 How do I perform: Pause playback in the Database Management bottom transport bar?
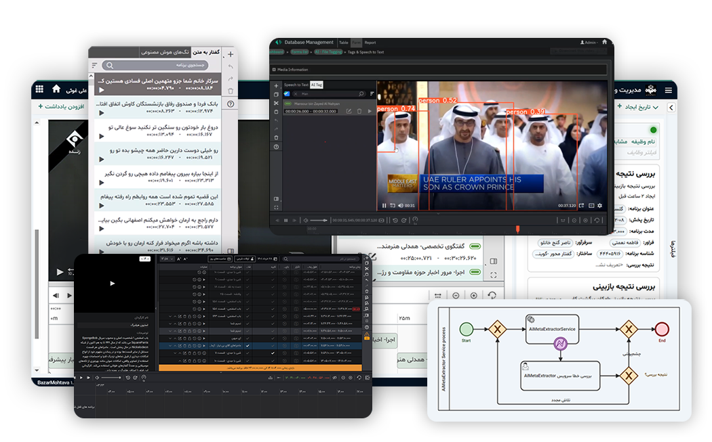click(285, 220)
